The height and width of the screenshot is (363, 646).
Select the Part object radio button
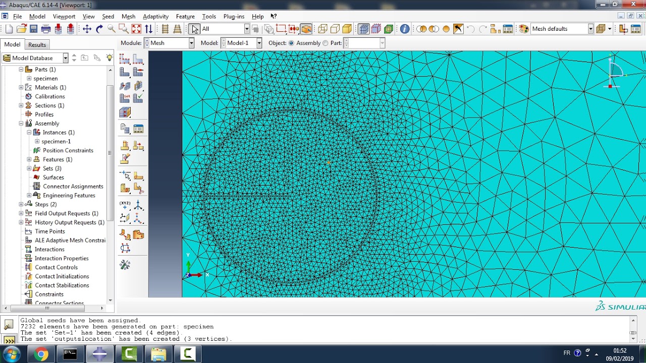click(325, 43)
